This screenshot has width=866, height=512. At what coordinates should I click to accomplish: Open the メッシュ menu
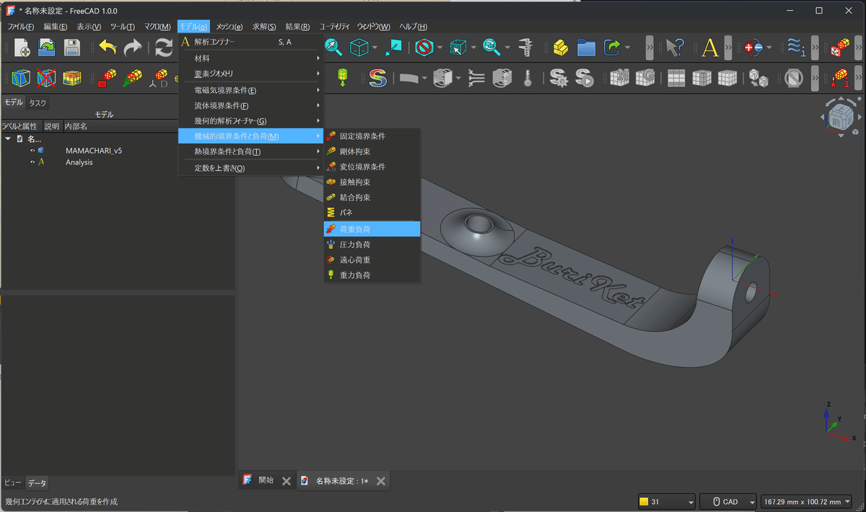coord(229,27)
